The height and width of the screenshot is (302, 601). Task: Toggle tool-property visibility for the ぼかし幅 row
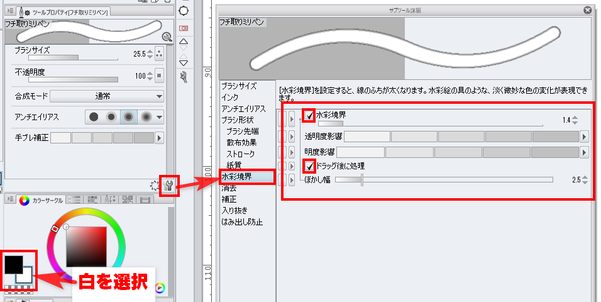(x=282, y=179)
